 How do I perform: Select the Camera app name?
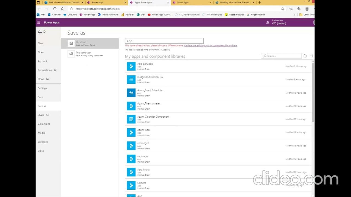point(142,183)
